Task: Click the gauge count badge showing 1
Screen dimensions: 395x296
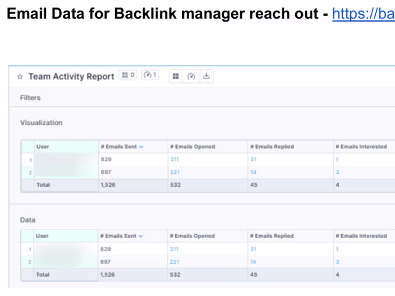Action: [x=150, y=75]
